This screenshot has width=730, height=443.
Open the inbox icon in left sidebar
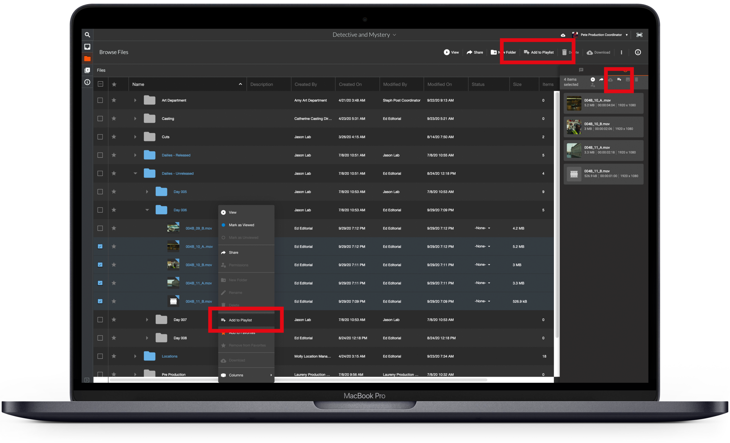click(87, 47)
